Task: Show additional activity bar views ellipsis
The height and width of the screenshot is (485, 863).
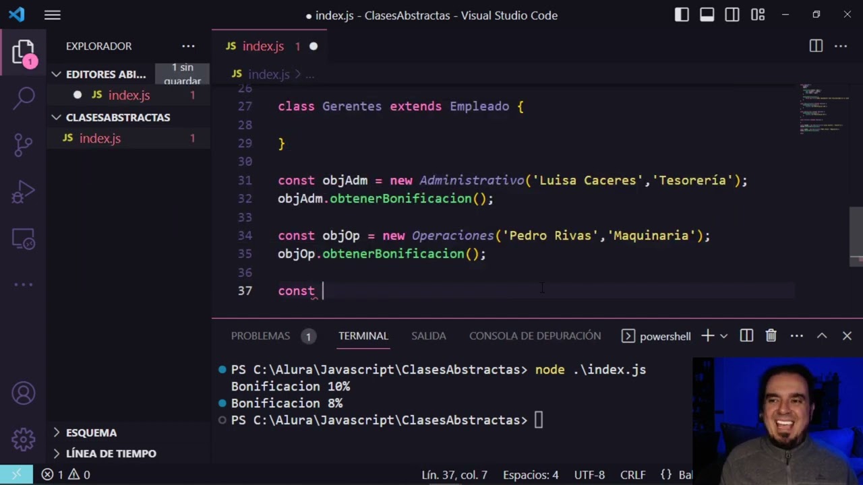Action: point(24,284)
